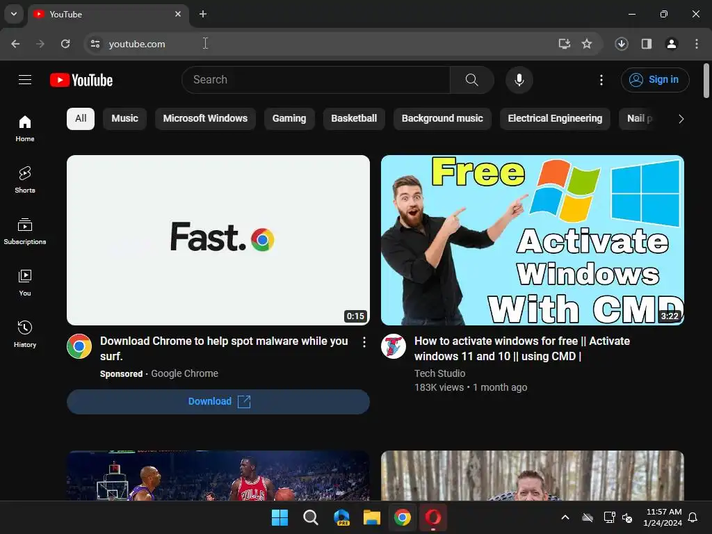Open the activate windows video title
The height and width of the screenshot is (534, 712).
click(521, 348)
